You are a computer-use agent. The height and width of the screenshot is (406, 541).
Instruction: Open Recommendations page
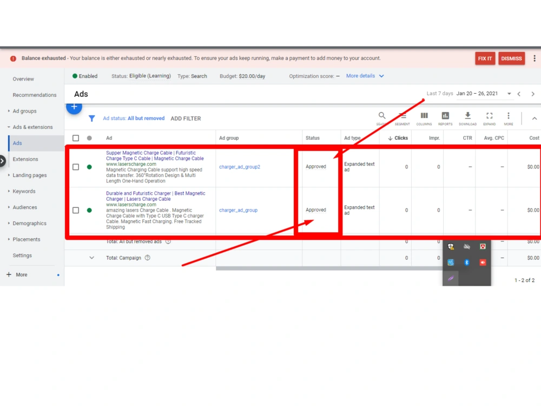tap(35, 95)
